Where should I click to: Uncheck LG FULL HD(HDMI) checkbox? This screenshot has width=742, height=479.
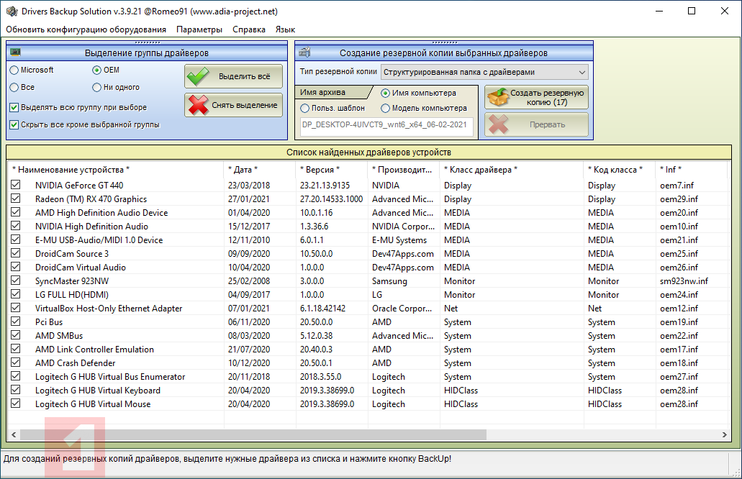16,294
